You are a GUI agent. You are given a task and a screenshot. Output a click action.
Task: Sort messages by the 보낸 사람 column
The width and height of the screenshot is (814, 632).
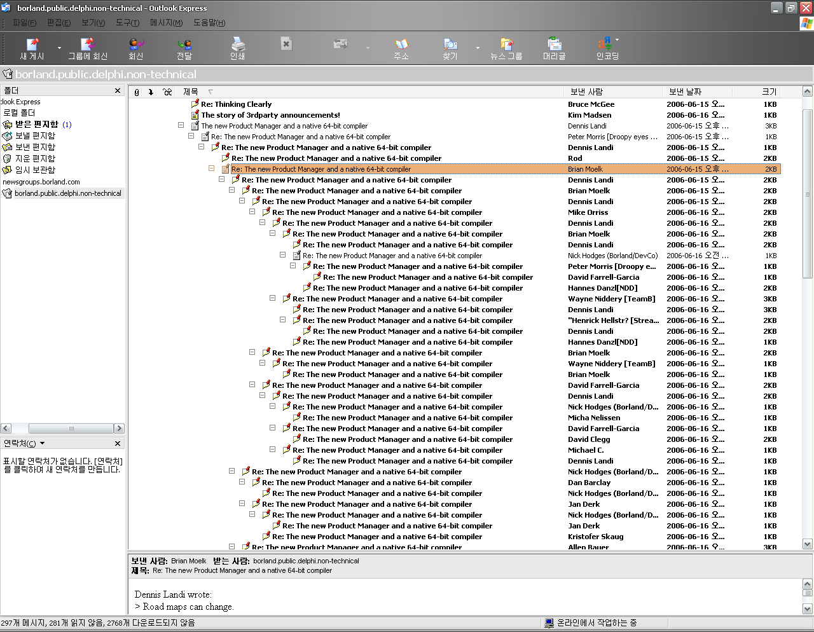coord(586,92)
